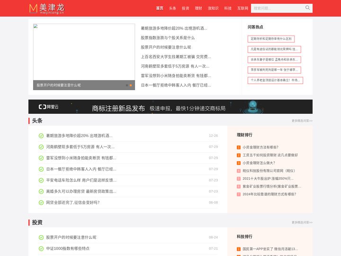The image size is (341, 256).
Task: Open top list article 股票指数涨跌与个股关系是什么
Action: click(168, 38)
